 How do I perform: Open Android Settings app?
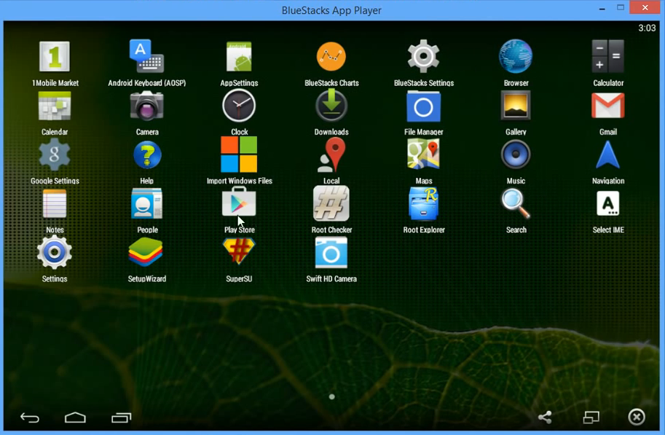(55, 253)
